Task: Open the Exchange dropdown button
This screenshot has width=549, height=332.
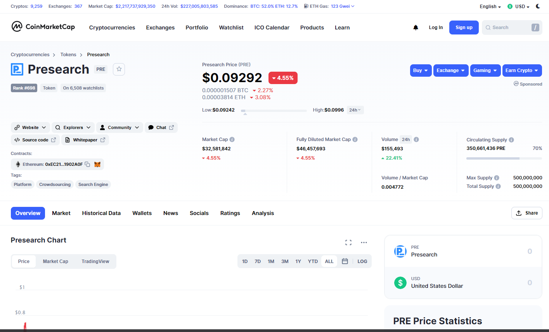Action: 451,71
